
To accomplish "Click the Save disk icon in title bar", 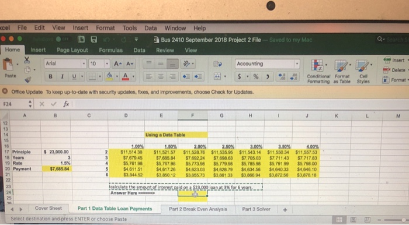I will (94, 40).
